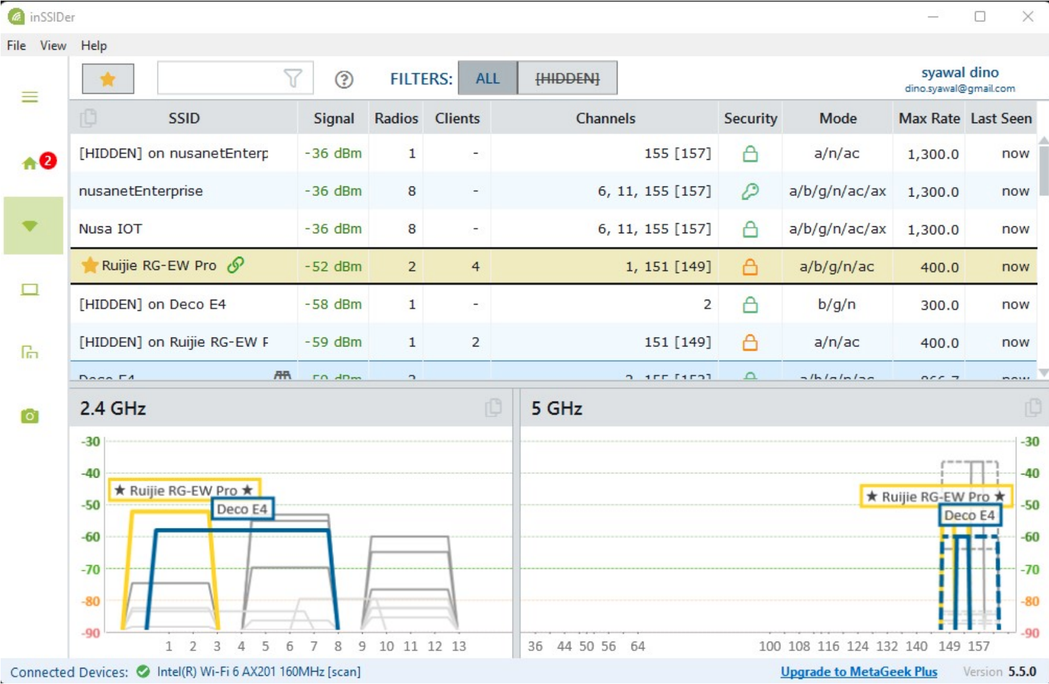The width and height of the screenshot is (1049, 684).
Task: Select the Wi-Fi networks sidebar icon
Action: [x=33, y=225]
